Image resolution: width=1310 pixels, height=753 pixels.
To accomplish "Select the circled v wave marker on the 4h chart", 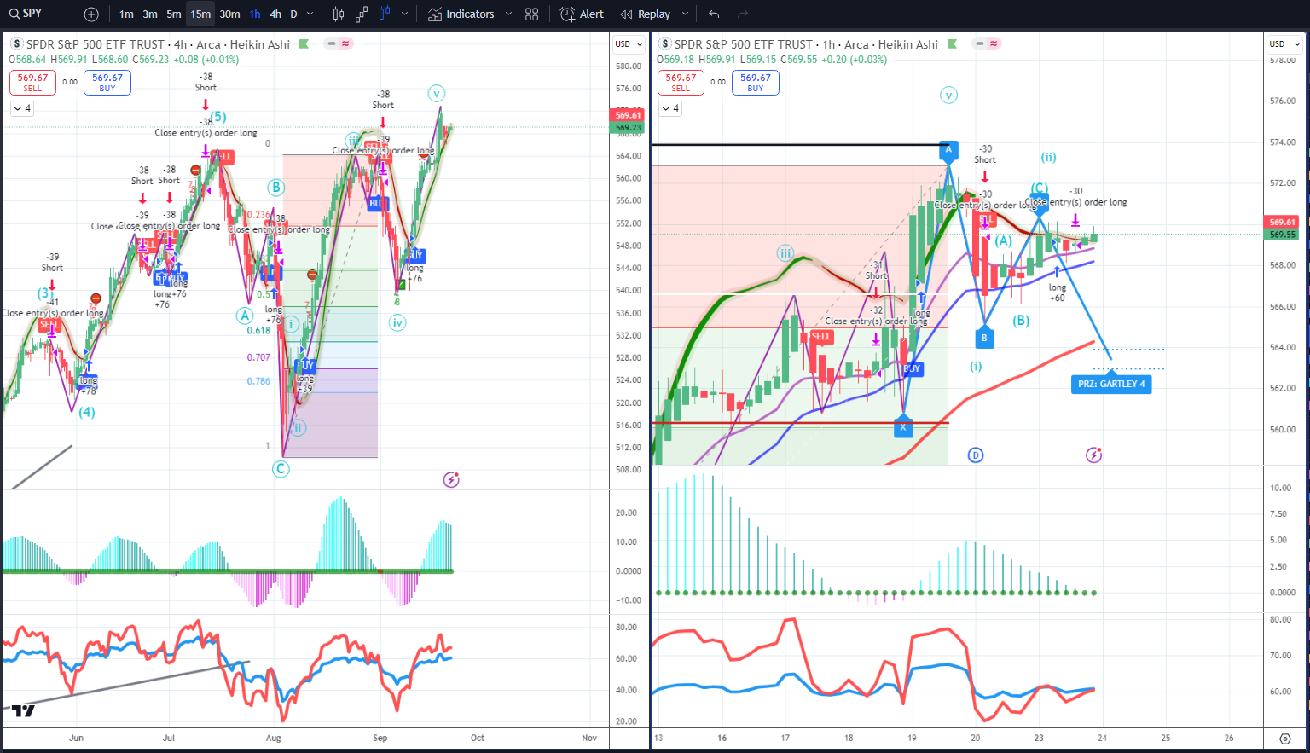I will click(437, 93).
